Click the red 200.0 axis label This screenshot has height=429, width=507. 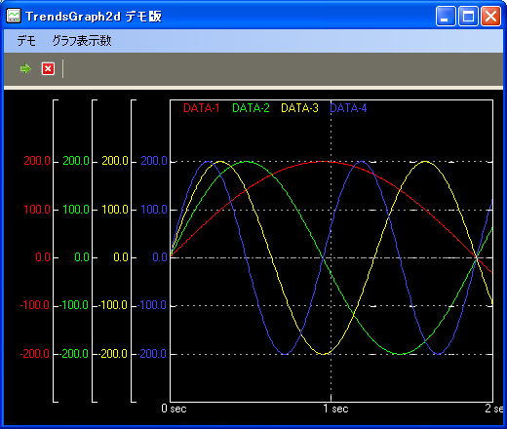coord(37,161)
